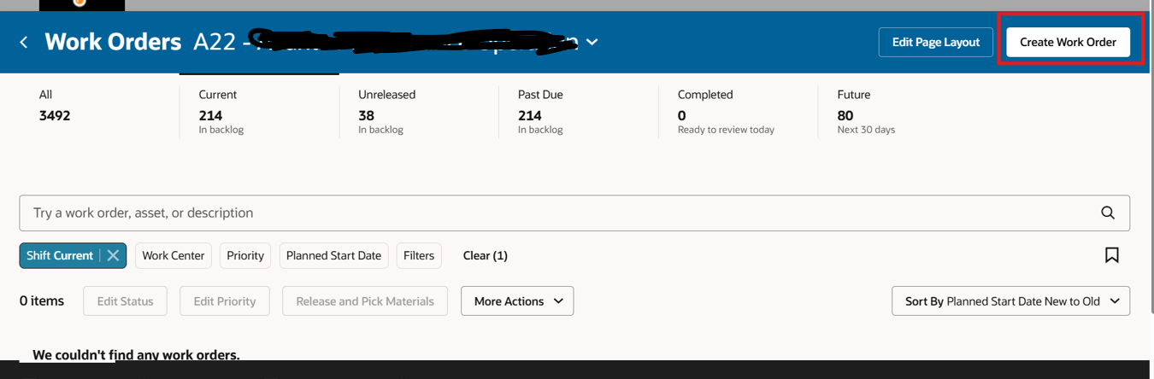
Task: Toggle the Priority filter chip
Action: click(x=245, y=255)
